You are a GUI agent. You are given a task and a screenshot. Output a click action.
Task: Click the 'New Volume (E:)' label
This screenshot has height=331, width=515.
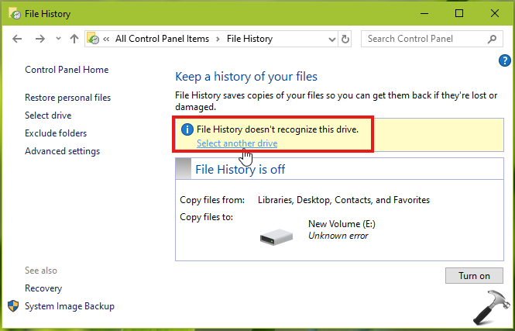(x=342, y=224)
